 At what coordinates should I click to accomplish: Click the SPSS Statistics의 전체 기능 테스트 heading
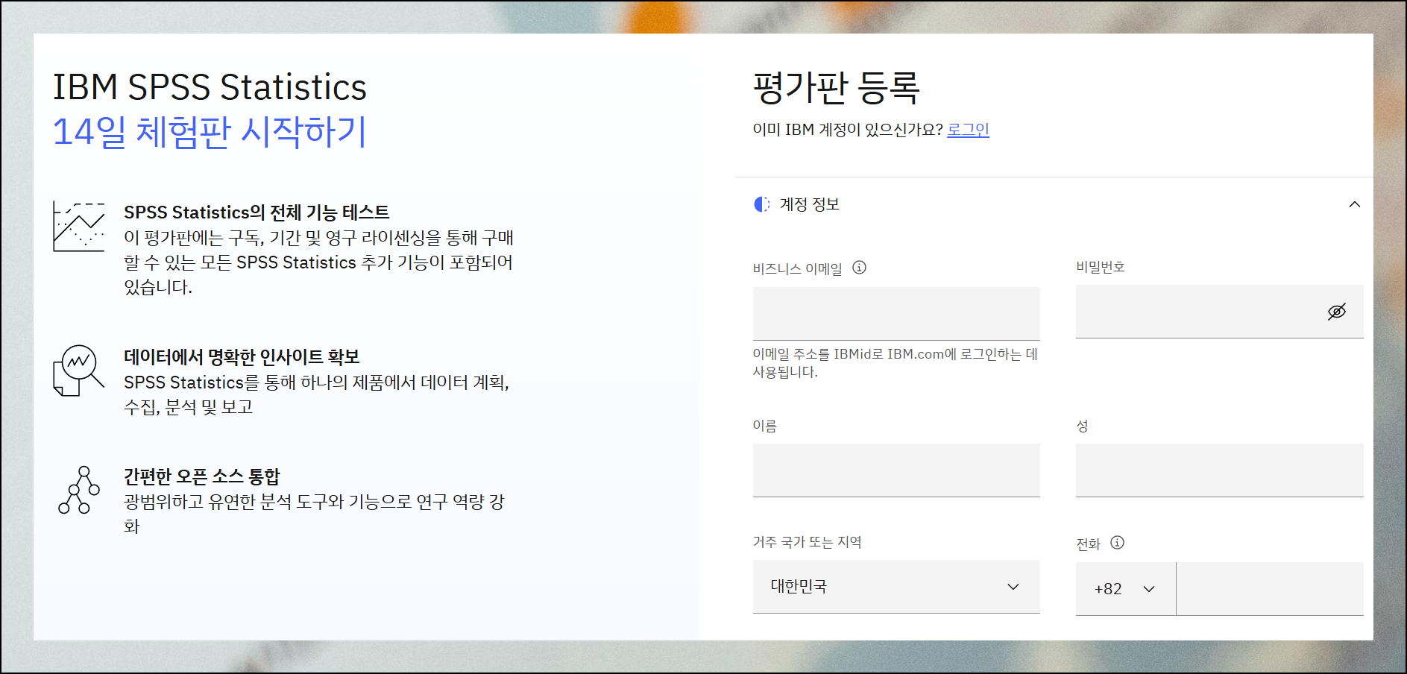[x=256, y=212]
